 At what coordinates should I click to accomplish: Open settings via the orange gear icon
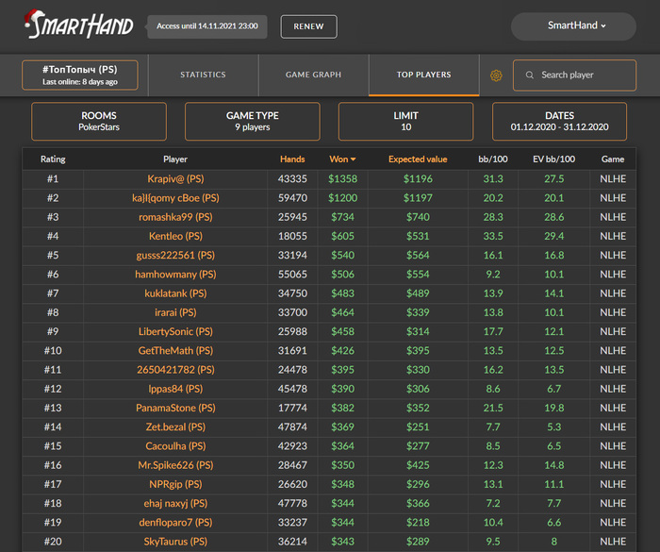point(496,75)
